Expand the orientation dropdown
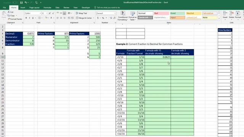This screenshot has width=244, height=137. pos(71,13)
